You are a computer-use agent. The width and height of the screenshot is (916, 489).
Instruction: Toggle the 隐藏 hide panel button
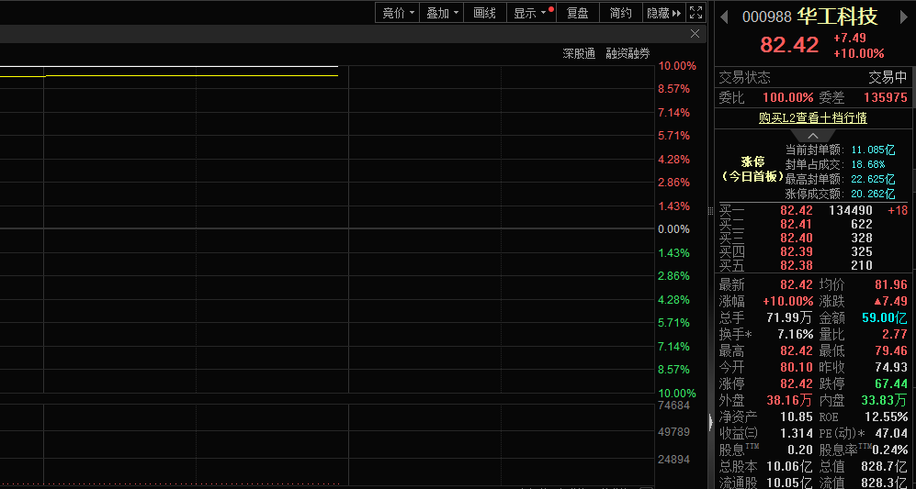[x=663, y=13]
